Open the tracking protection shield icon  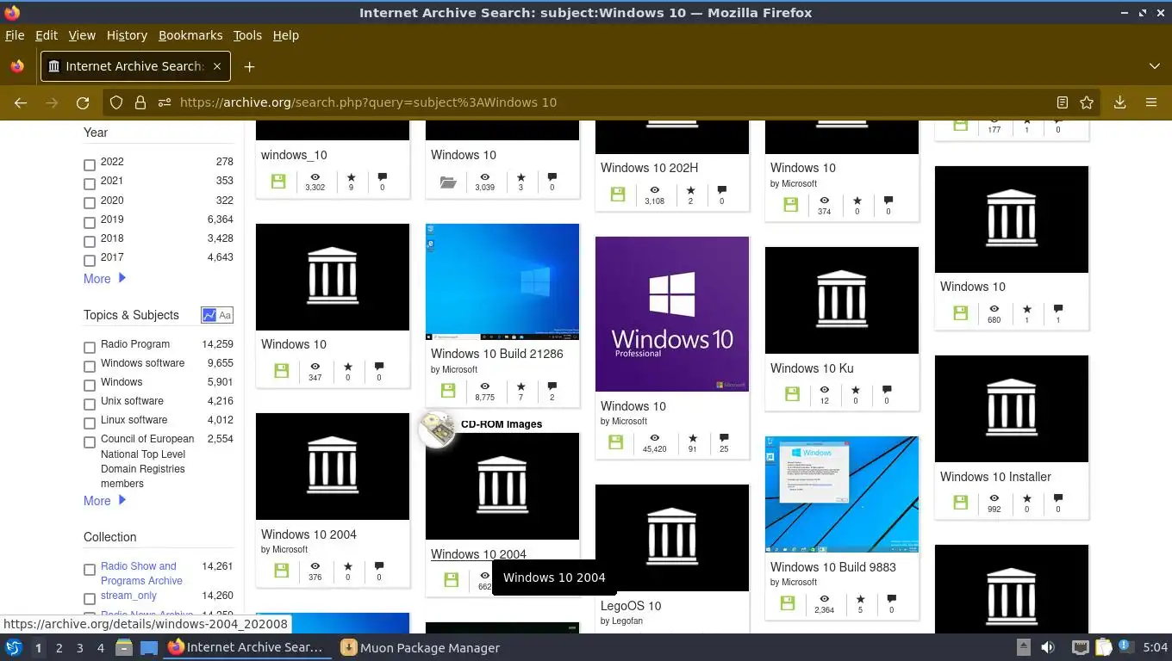[x=116, y=102]
